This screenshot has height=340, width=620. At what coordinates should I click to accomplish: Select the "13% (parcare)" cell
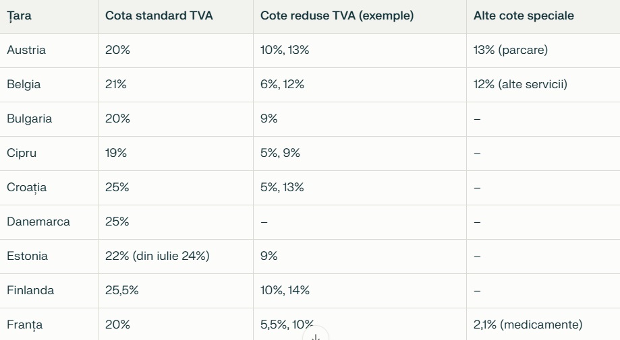point(511,50)
